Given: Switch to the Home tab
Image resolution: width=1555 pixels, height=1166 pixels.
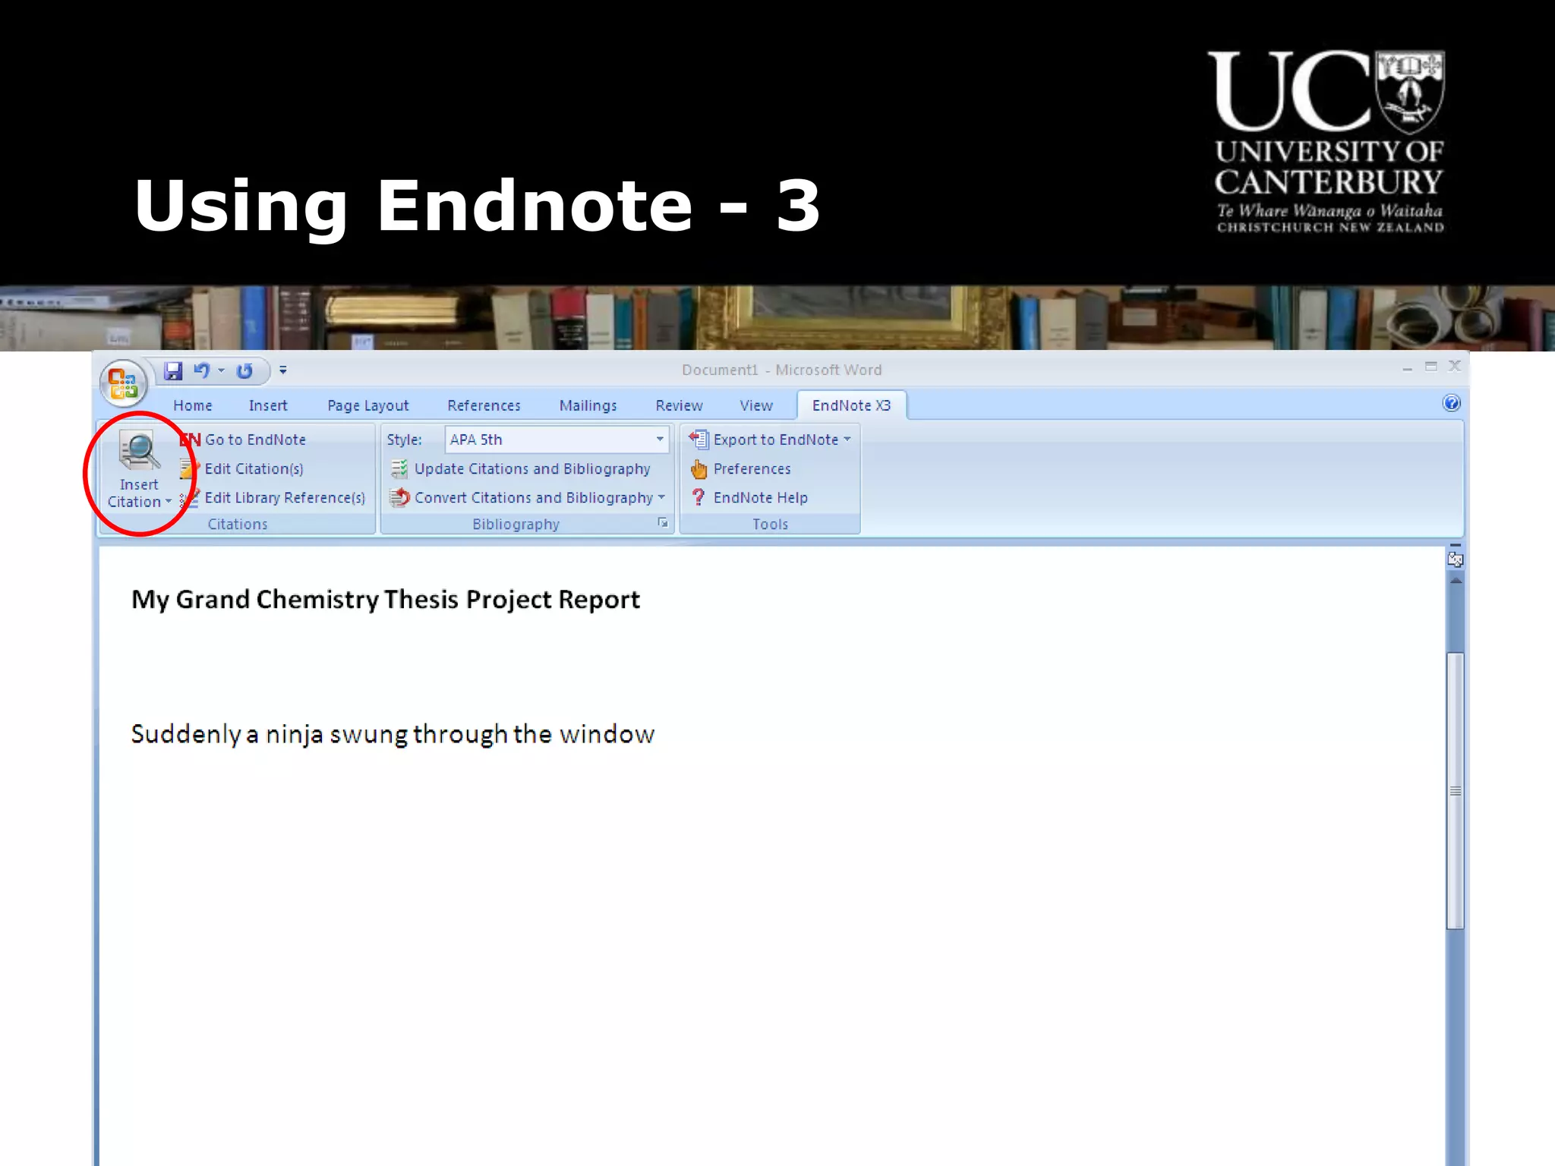Looking at the screenshot, I should [x=193, y=405].
